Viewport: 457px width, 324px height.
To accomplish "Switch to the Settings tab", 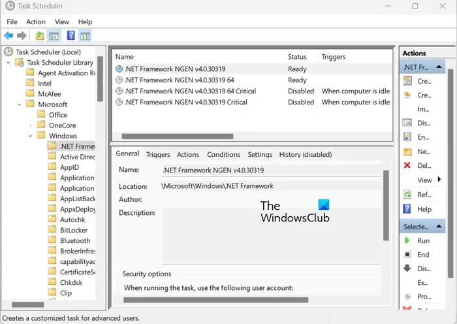I will pyautogui.click(x=260, y=155).
